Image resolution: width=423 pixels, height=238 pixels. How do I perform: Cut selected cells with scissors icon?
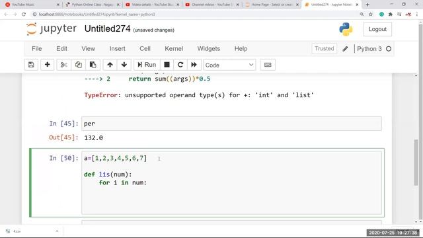click(x=64, y=65)
